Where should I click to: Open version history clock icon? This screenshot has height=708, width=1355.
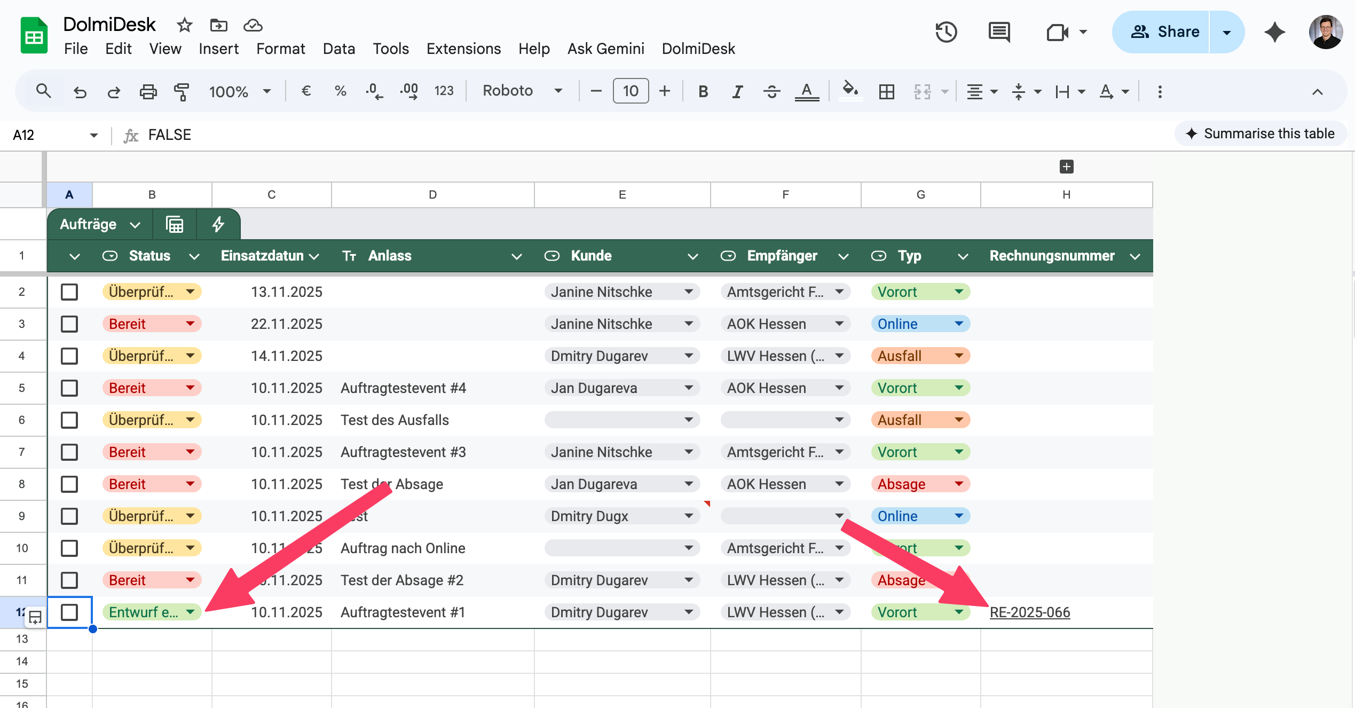point(946,32)
